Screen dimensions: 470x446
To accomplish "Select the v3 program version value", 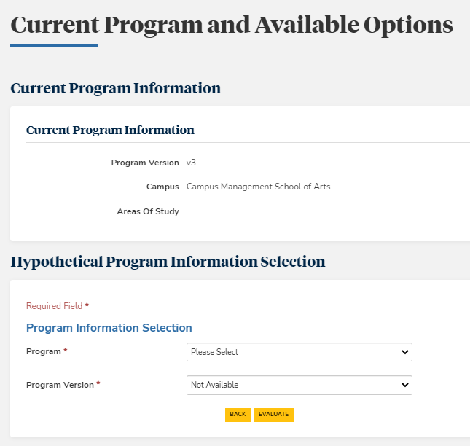I will pyautogui.click(x=191, y=163).
